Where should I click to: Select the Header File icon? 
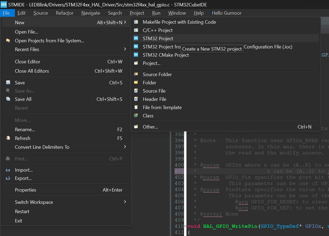136,99
